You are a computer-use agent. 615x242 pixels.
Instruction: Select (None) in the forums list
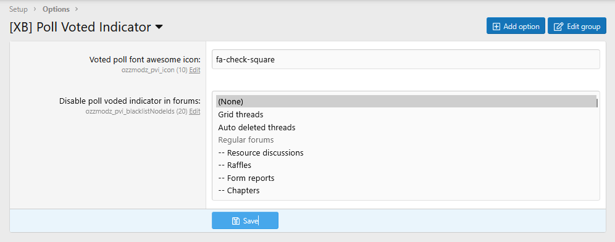[406, 102]
